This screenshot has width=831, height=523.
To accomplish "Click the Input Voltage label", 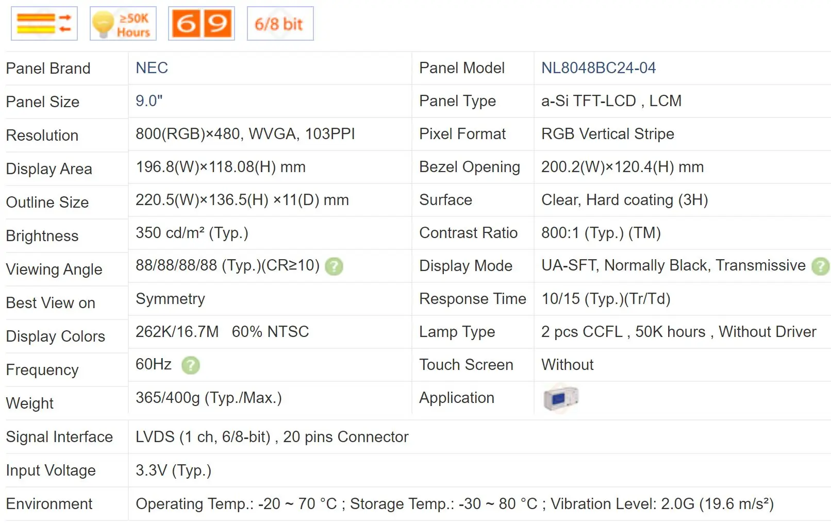I will pos(51,470).
